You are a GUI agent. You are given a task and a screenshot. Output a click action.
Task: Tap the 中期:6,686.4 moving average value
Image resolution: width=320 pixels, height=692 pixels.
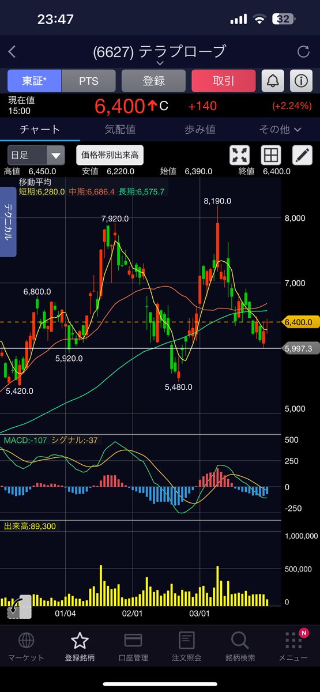tap(92, 191)
